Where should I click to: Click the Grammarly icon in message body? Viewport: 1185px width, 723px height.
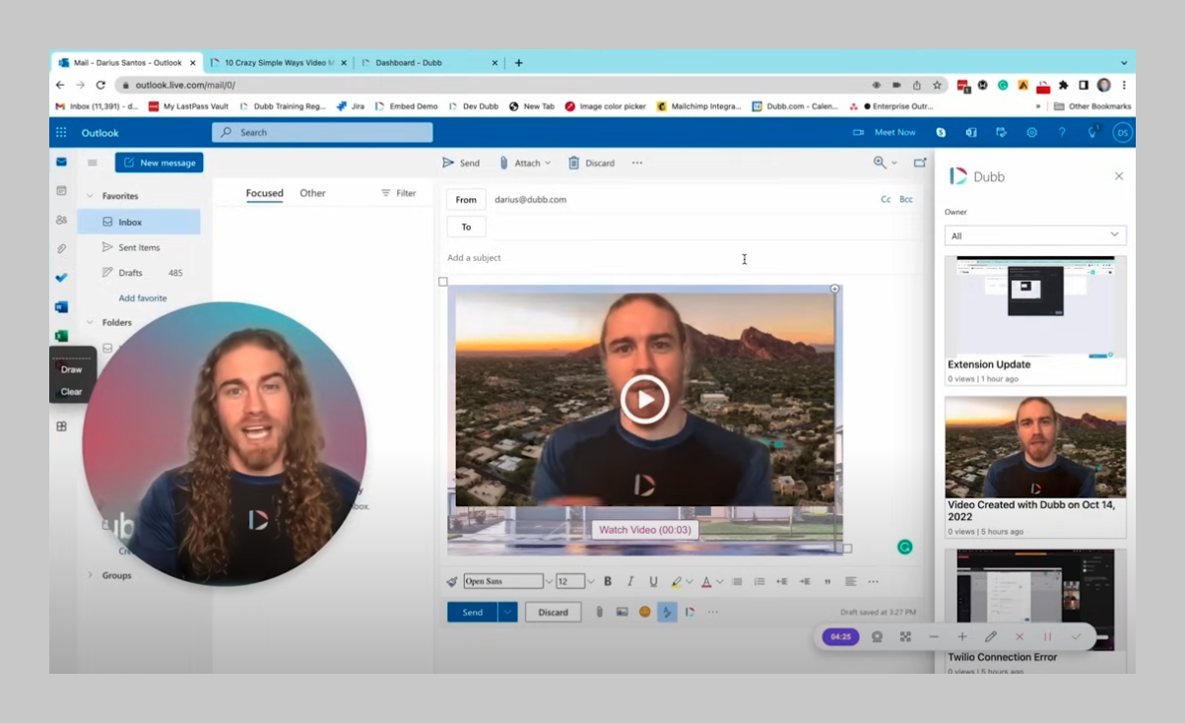click(x=904, y=548)
